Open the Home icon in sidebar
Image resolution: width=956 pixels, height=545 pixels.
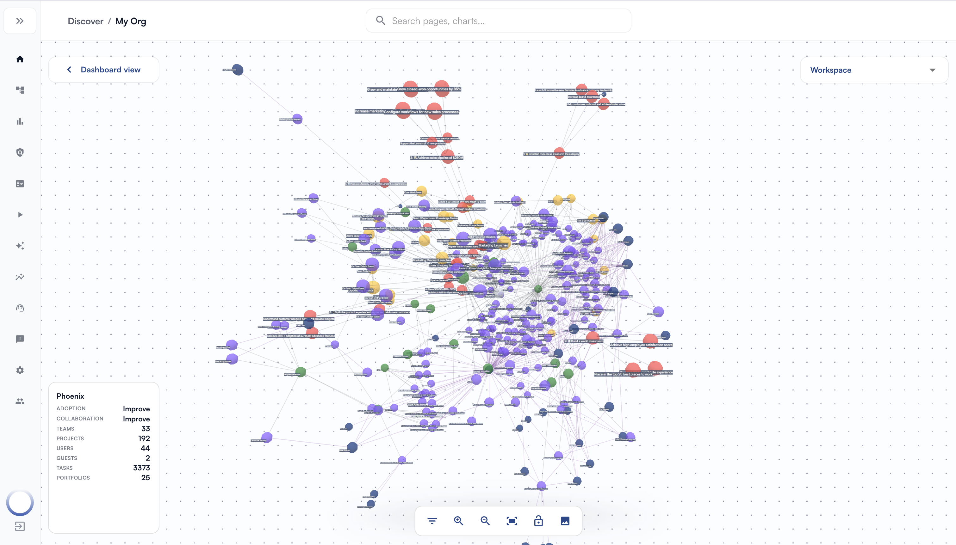click(20, 59)
